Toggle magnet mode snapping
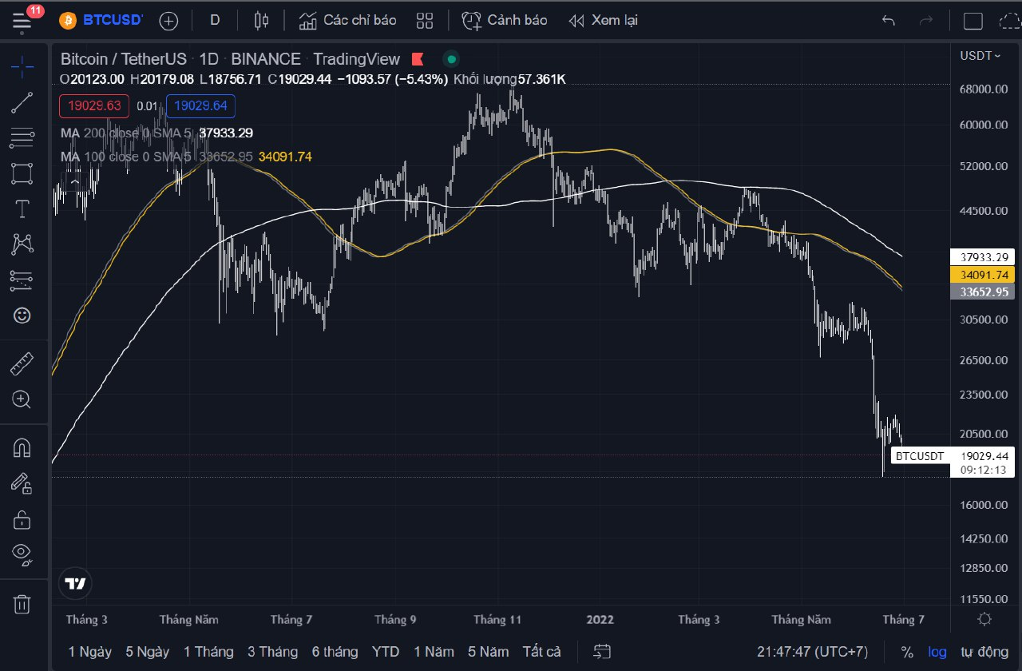Screen dimensions: 1022x671 point(22,448)
